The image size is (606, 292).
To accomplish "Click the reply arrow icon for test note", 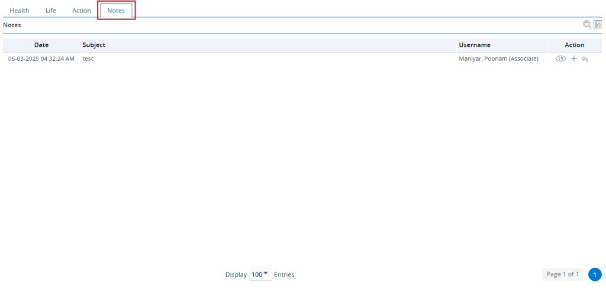I will click(x=585, y=59).
